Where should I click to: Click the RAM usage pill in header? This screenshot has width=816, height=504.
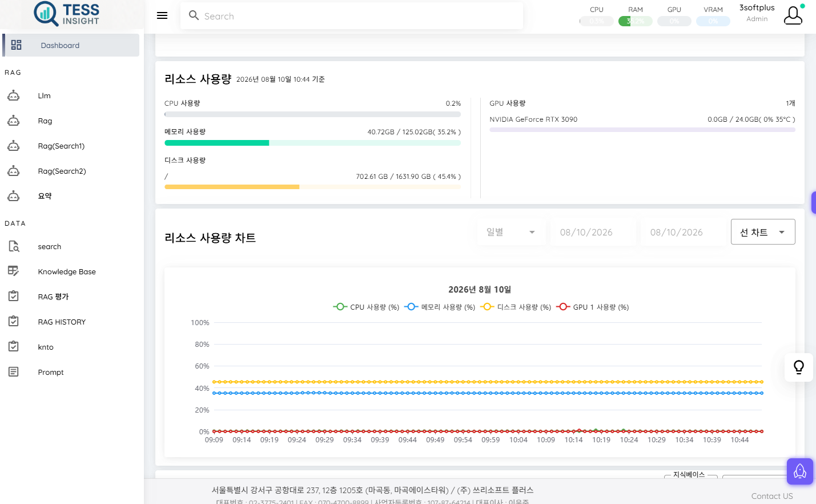(636, 21)
